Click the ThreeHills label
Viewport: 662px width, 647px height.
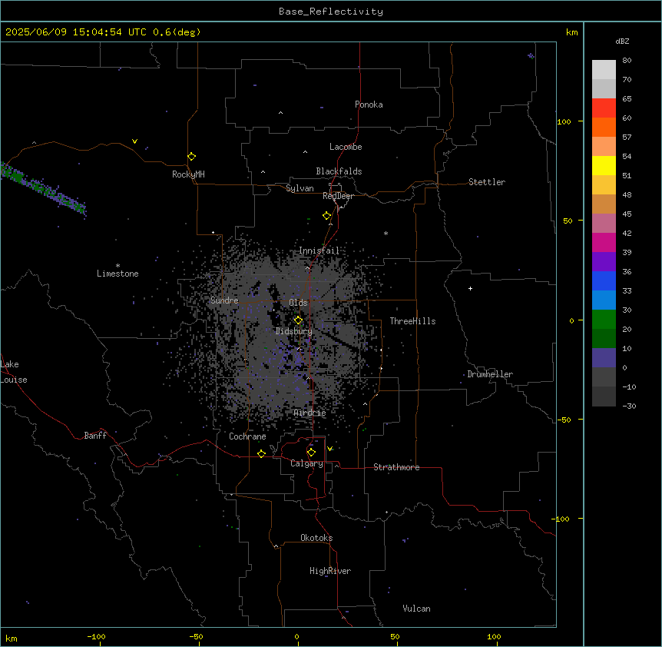(x=412, y=321)
